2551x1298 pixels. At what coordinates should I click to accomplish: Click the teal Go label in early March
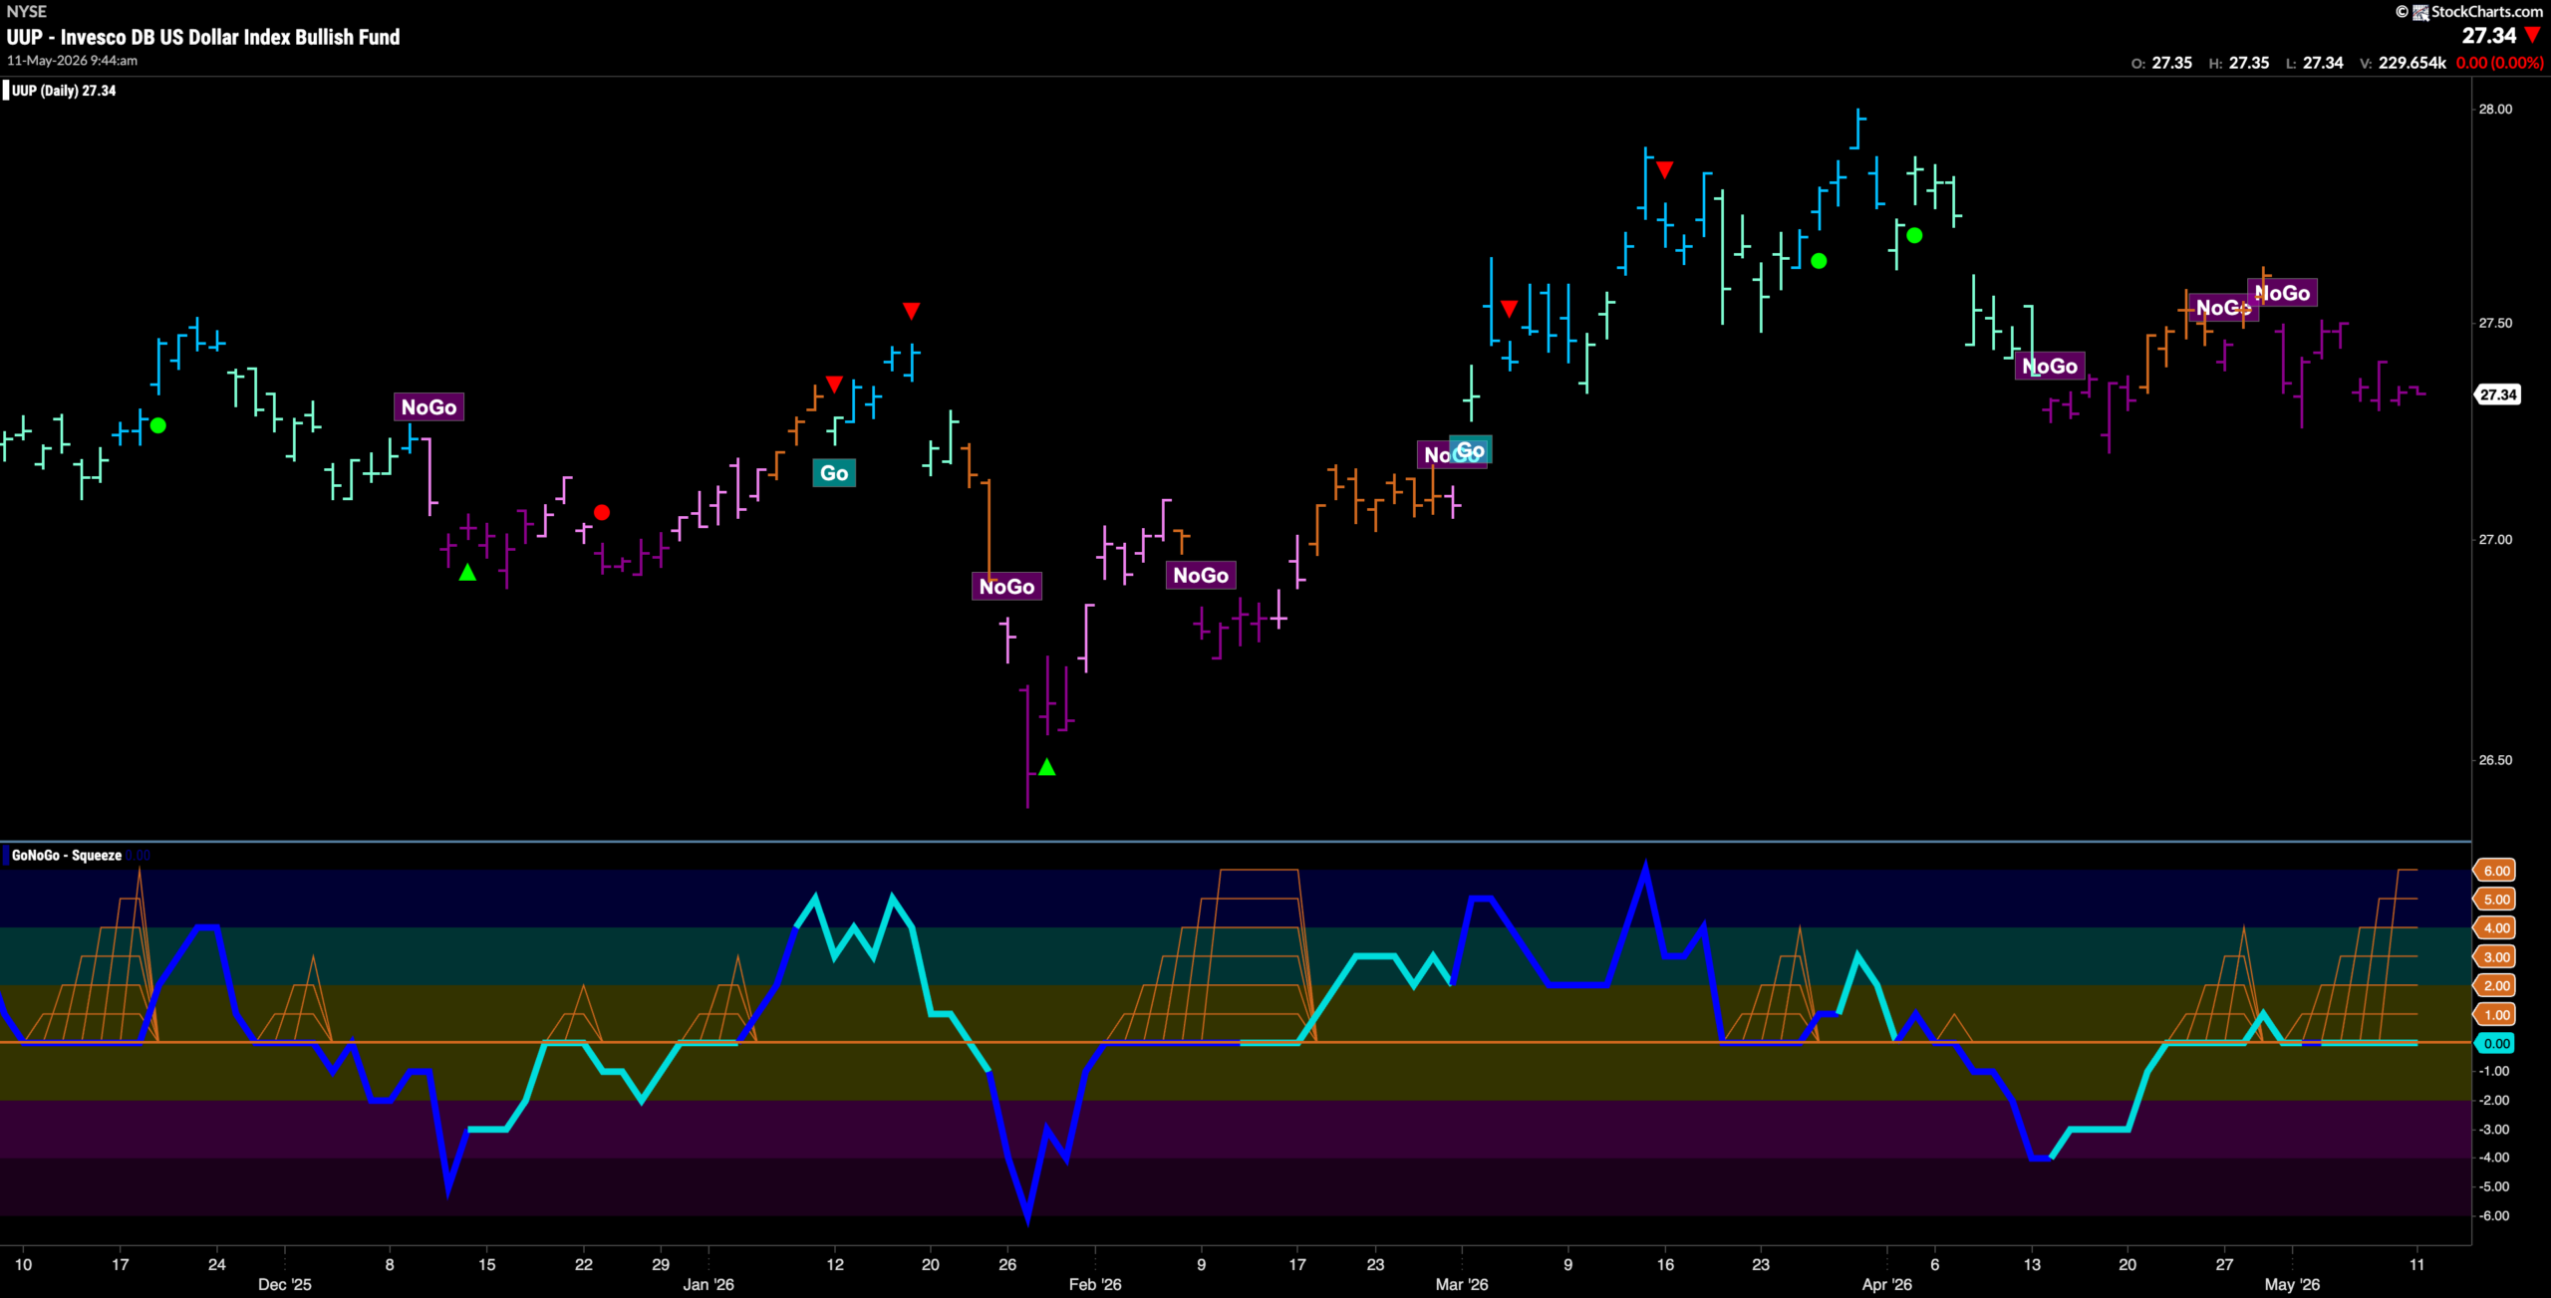click(1471, 450)
